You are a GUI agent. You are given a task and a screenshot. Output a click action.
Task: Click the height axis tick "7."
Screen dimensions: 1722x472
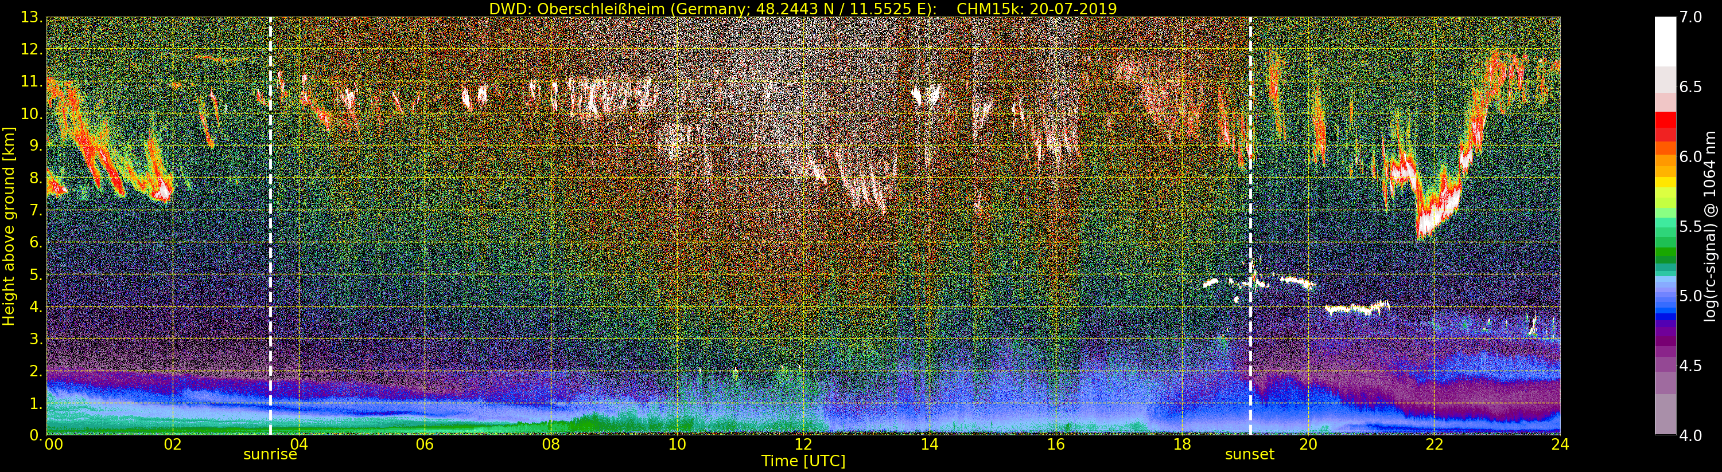click(36, 210)
